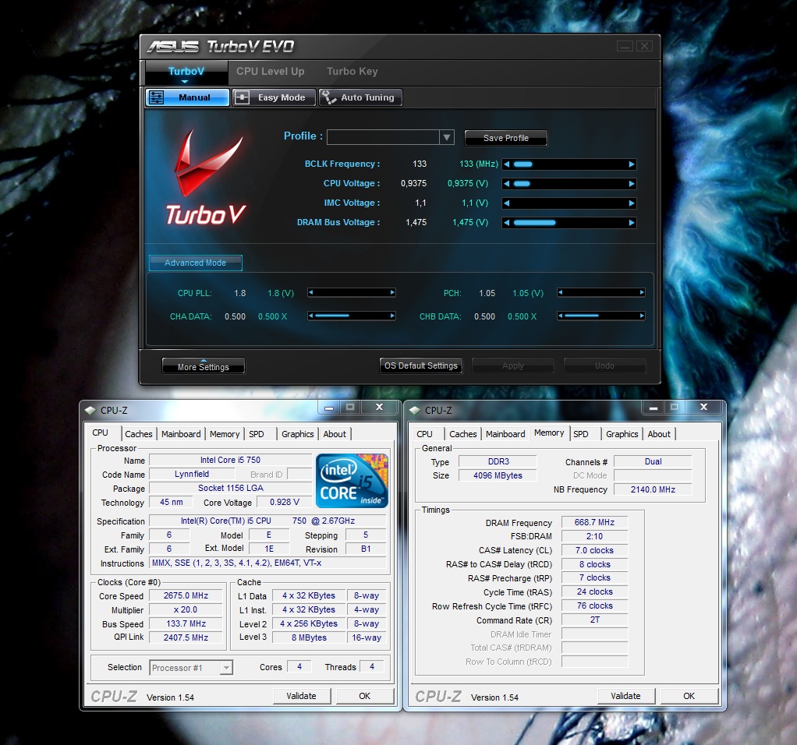
Task: Open Caches tab in left CPU-Z
Action: (x=138, y=434)
